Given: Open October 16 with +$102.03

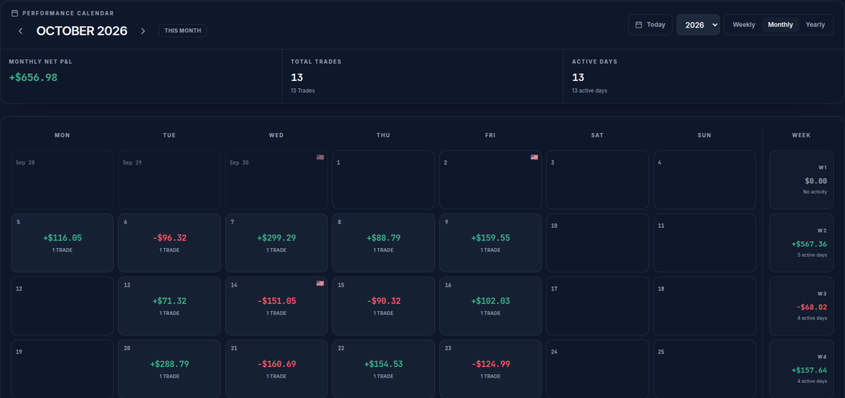Looking at the screenshot, I should pos(491,306).
